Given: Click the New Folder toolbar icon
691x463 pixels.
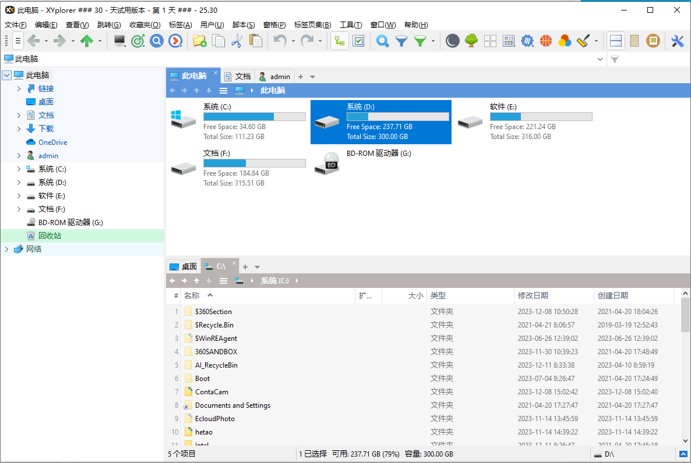Looking at the screenshot, I should (200, 41).
